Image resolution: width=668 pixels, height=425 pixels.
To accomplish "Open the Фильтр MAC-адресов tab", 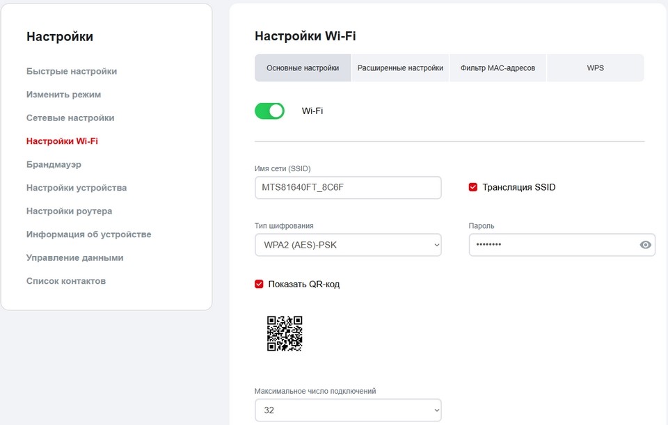I will click(498, 68).
